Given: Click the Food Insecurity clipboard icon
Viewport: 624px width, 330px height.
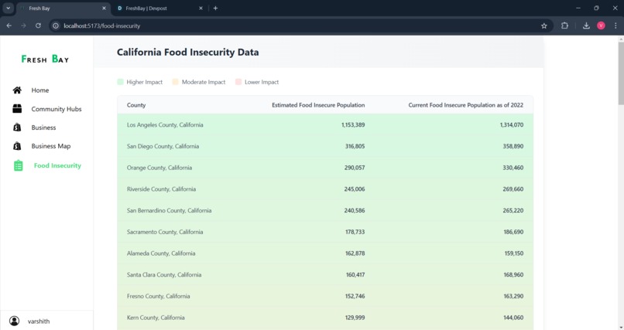Looking at the screenshot, I should pyautogui.click(x=19, y=165).
